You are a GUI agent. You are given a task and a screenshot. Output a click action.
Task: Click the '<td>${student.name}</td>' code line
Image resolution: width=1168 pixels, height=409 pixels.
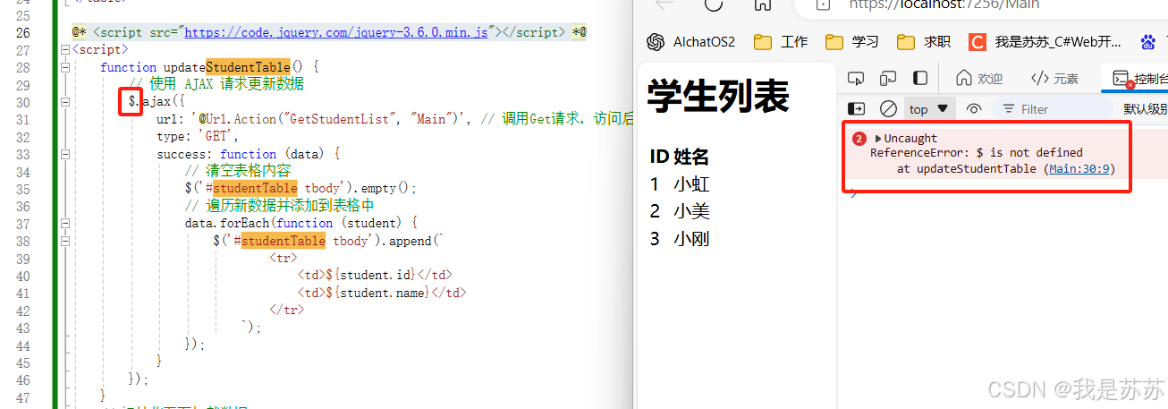coord(381,293)
